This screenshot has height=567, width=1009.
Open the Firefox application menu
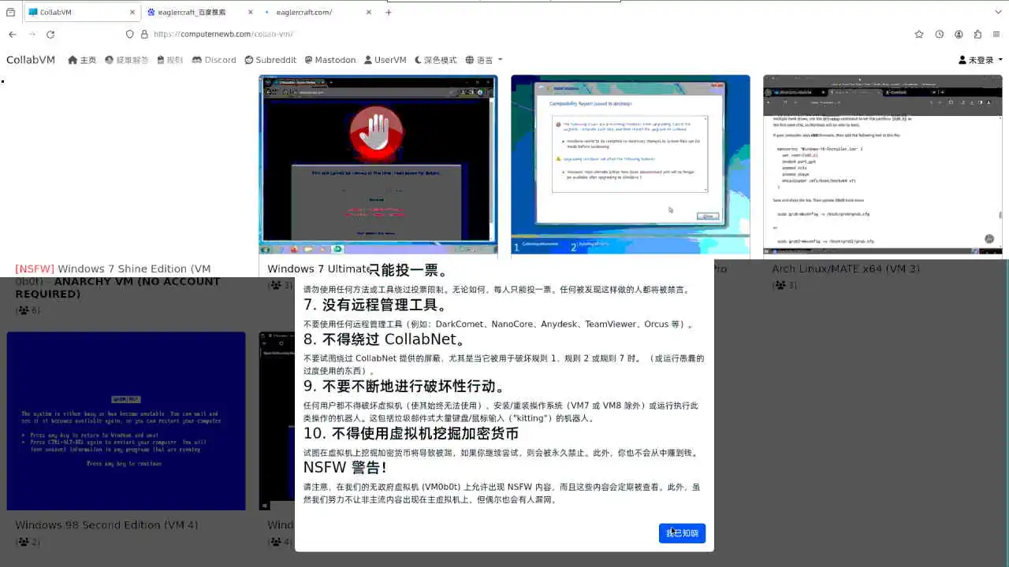pyautogui.click(x=996, y=34)
